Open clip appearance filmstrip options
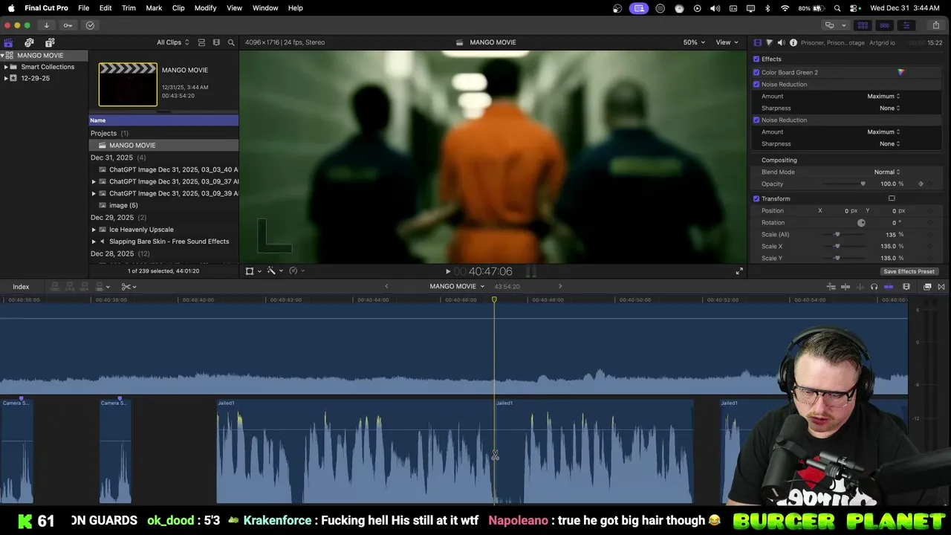Screen dimensions: 951x535 click(216, 42)
